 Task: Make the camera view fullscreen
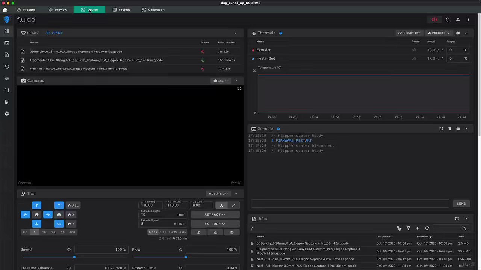tap(239, 88)
